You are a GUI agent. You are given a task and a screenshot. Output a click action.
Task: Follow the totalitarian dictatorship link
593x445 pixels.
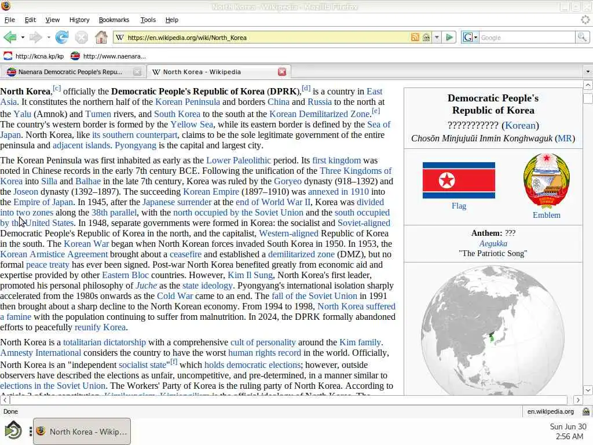pyautogui.click(x=104, y=342)
